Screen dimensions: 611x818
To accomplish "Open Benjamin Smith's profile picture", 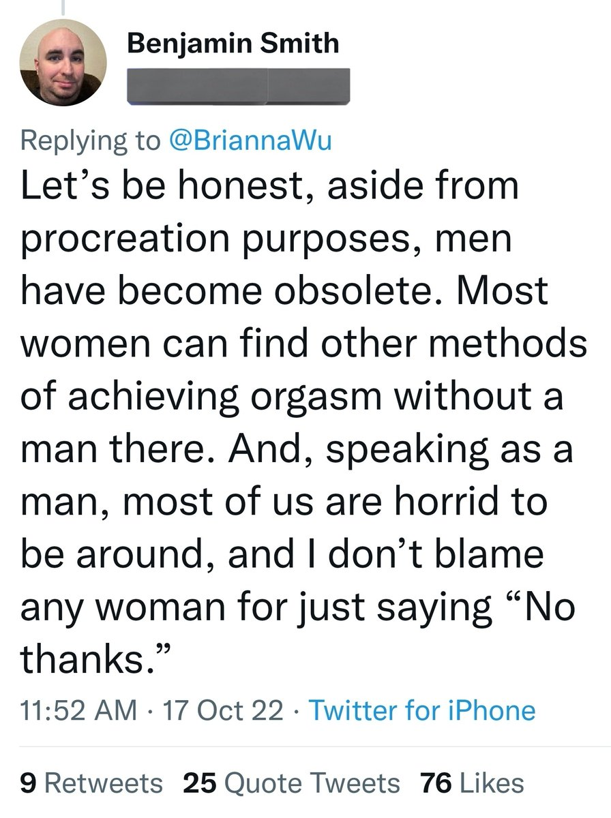I will pos(64,63).
